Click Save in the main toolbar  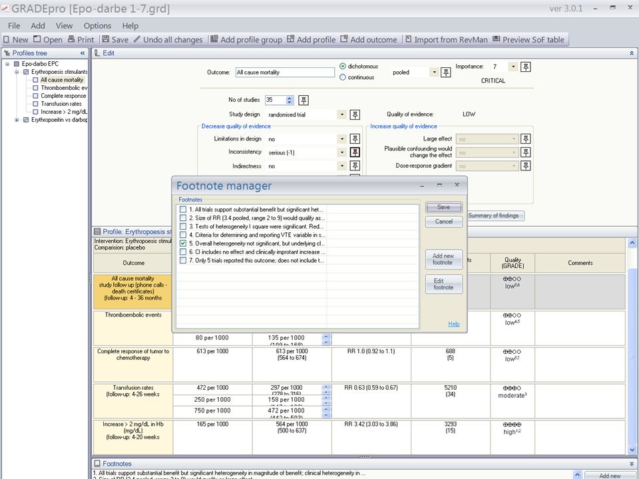115,39
